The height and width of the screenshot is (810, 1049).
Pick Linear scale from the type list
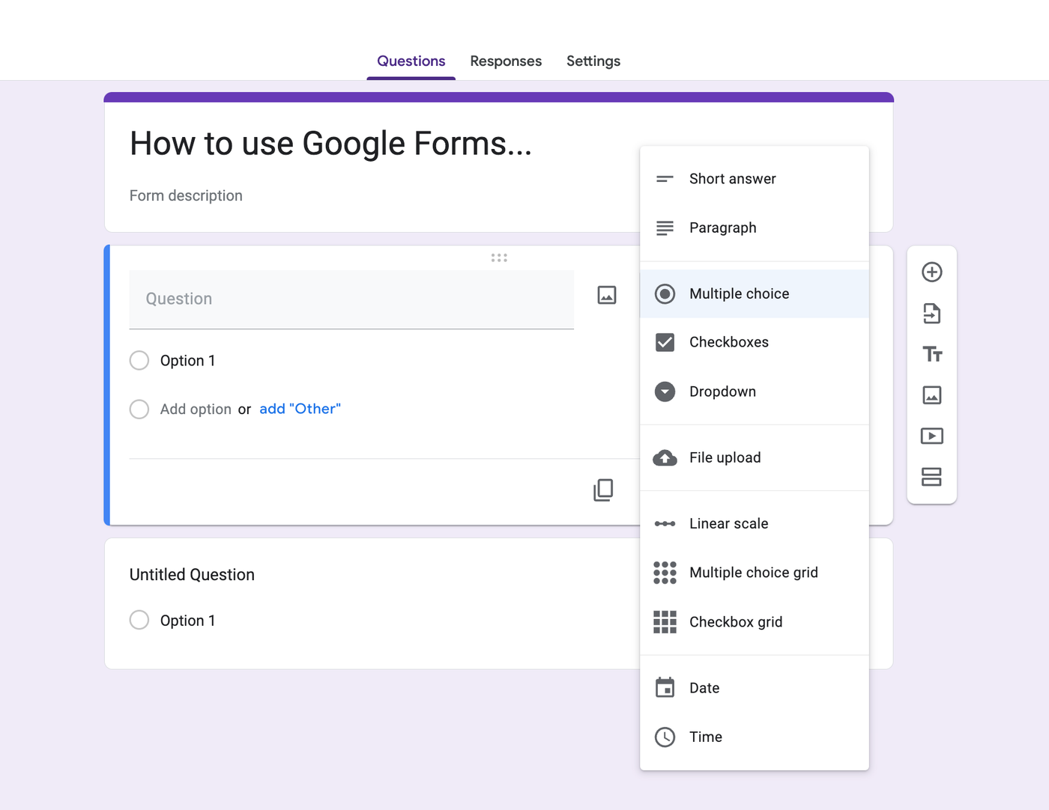728,523
